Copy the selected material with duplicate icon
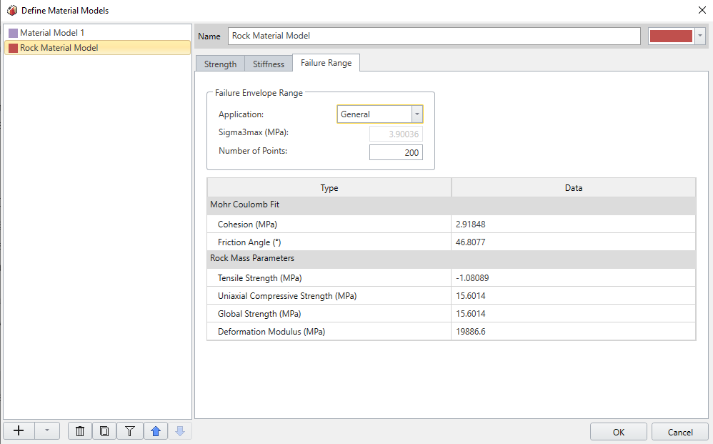This screenshot has width=713, height=444. tap(104, 431)
